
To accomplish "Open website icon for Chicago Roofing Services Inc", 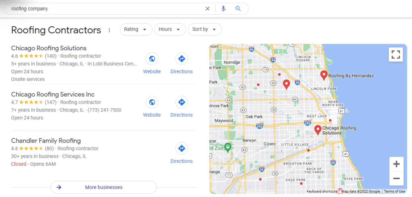I will (152, 102).
